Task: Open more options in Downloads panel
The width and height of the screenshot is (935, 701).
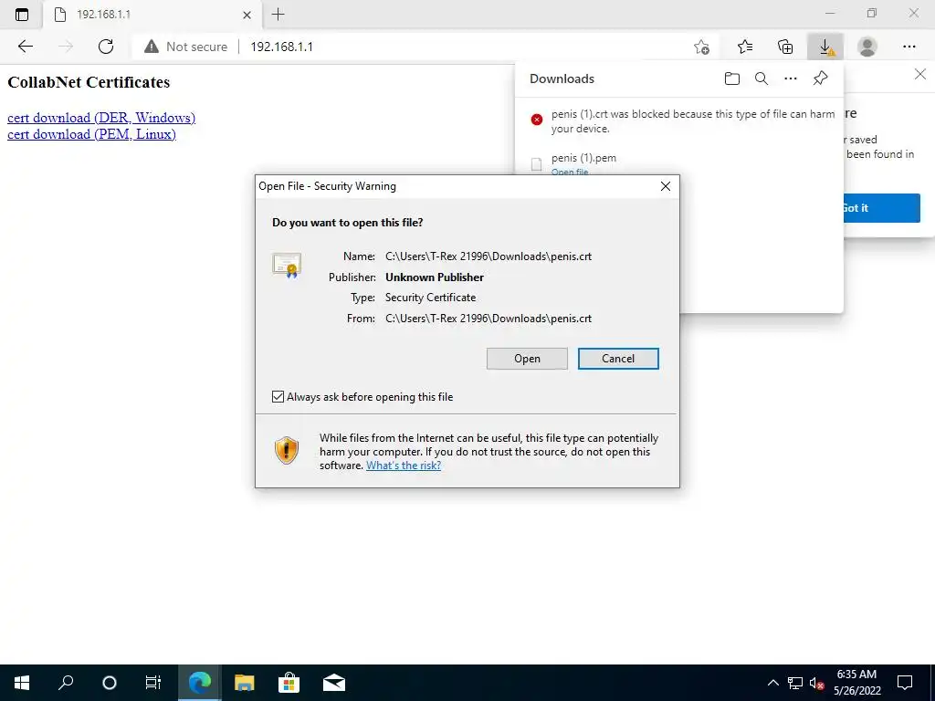Action: (790, 78)
